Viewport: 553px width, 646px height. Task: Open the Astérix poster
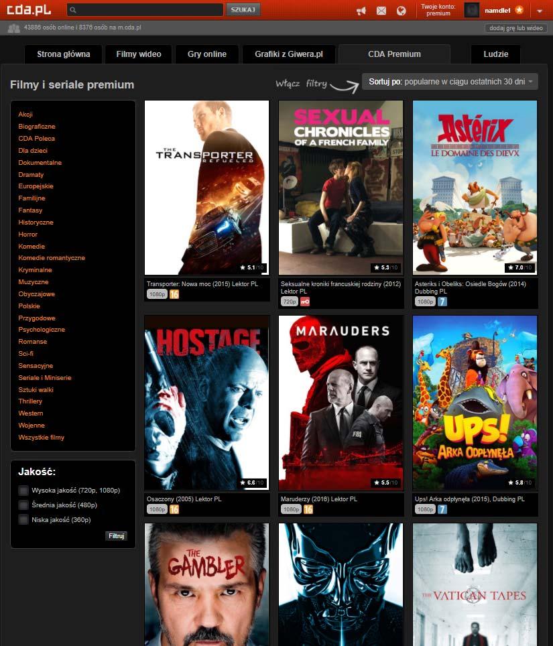pos(475,188)
